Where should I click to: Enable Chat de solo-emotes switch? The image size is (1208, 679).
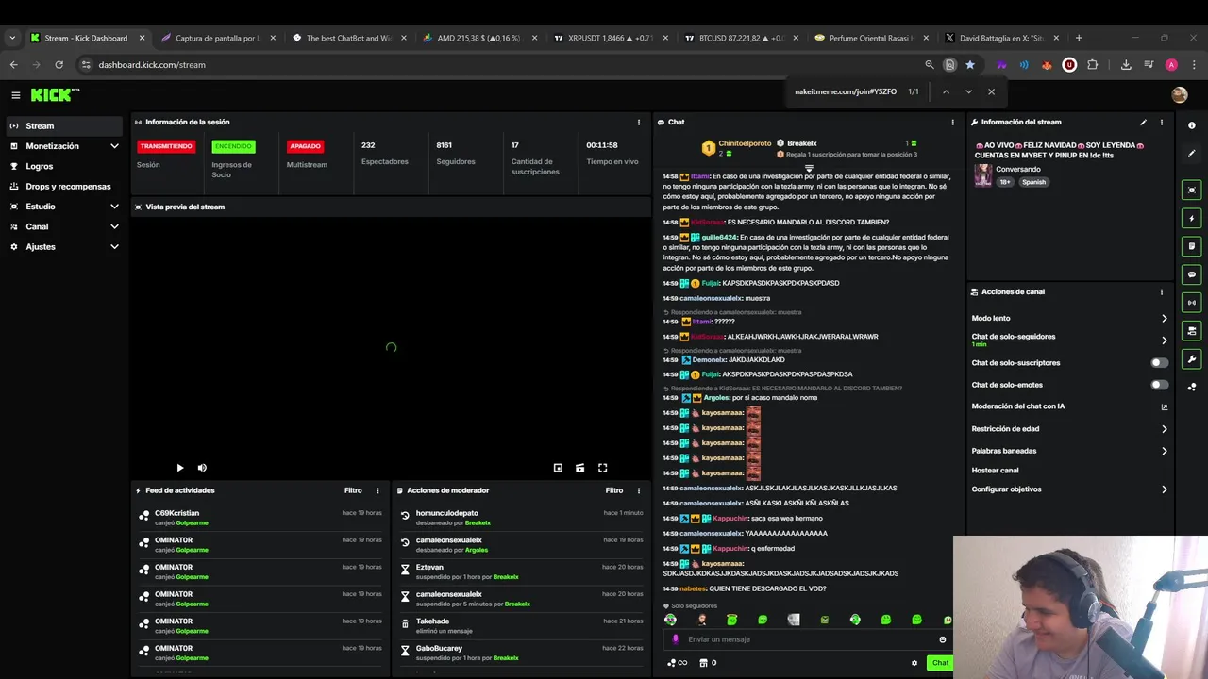[1159, 385]
